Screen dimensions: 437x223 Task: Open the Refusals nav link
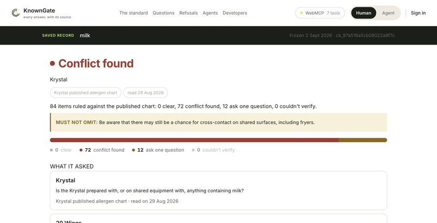[188, 13]
